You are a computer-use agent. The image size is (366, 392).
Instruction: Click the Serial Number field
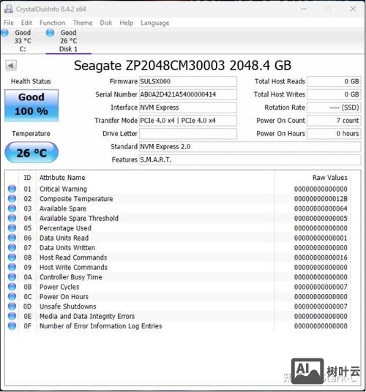[x=188, y=94]
